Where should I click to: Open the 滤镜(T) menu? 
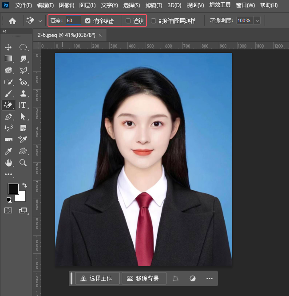click(154, 5)
